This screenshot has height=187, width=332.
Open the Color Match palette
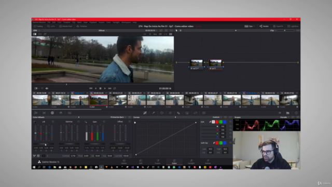(x=44, y=113)
